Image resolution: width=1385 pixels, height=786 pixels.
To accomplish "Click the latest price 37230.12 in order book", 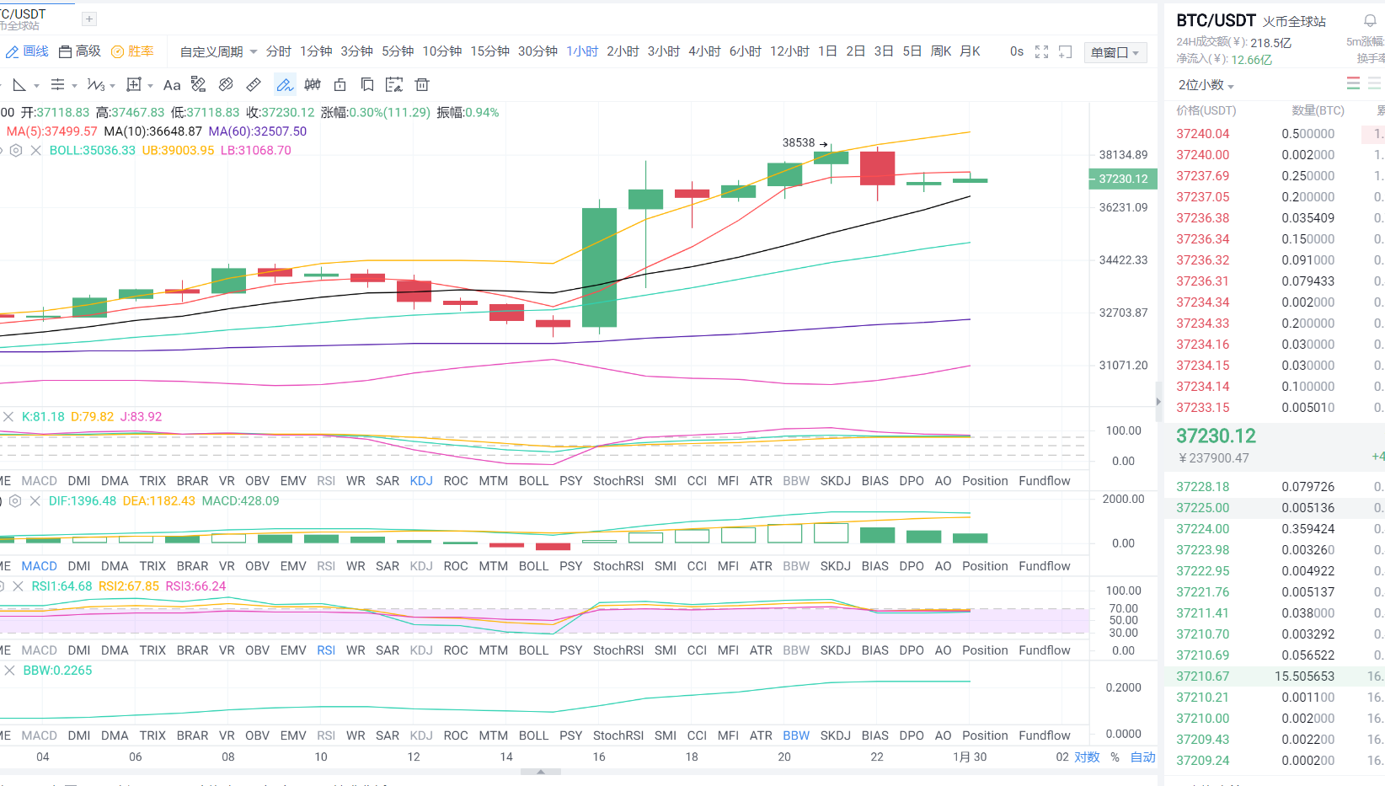I will click(x=1216, y=436).
